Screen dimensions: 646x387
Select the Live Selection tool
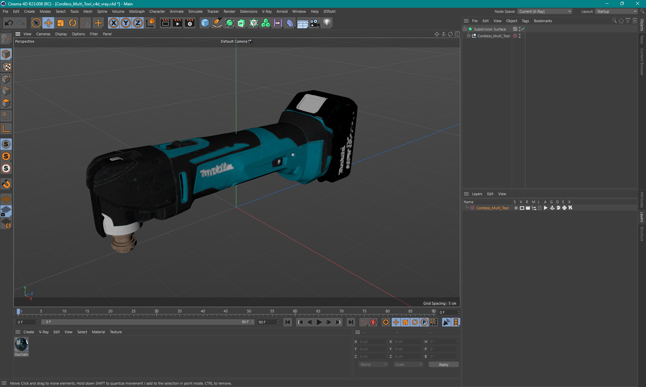coord(36,23)
